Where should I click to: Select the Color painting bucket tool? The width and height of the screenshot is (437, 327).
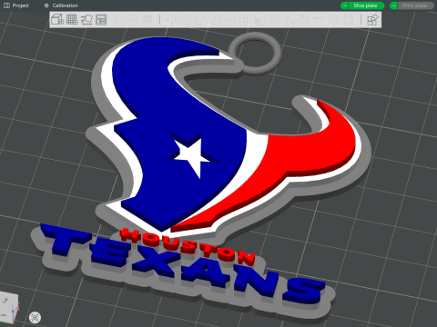coord(305,20)
